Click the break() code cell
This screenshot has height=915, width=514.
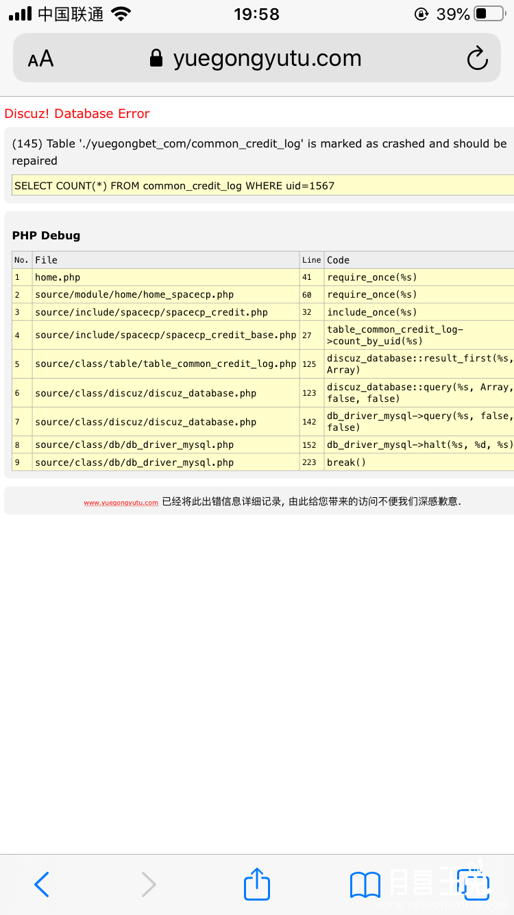click(419, 462)
